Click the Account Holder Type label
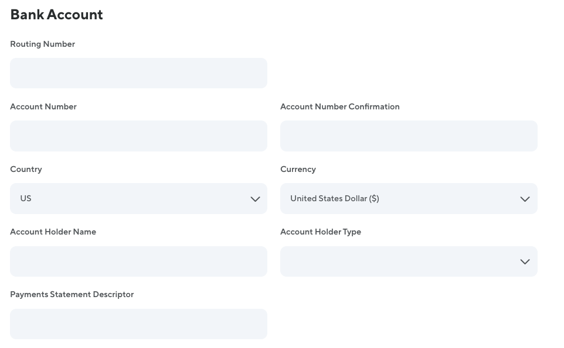The height and width of the screenshot is (348, 564). [321, 232]
